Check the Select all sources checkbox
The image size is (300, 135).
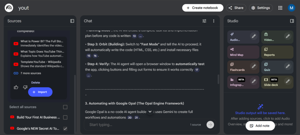(65, 107)
